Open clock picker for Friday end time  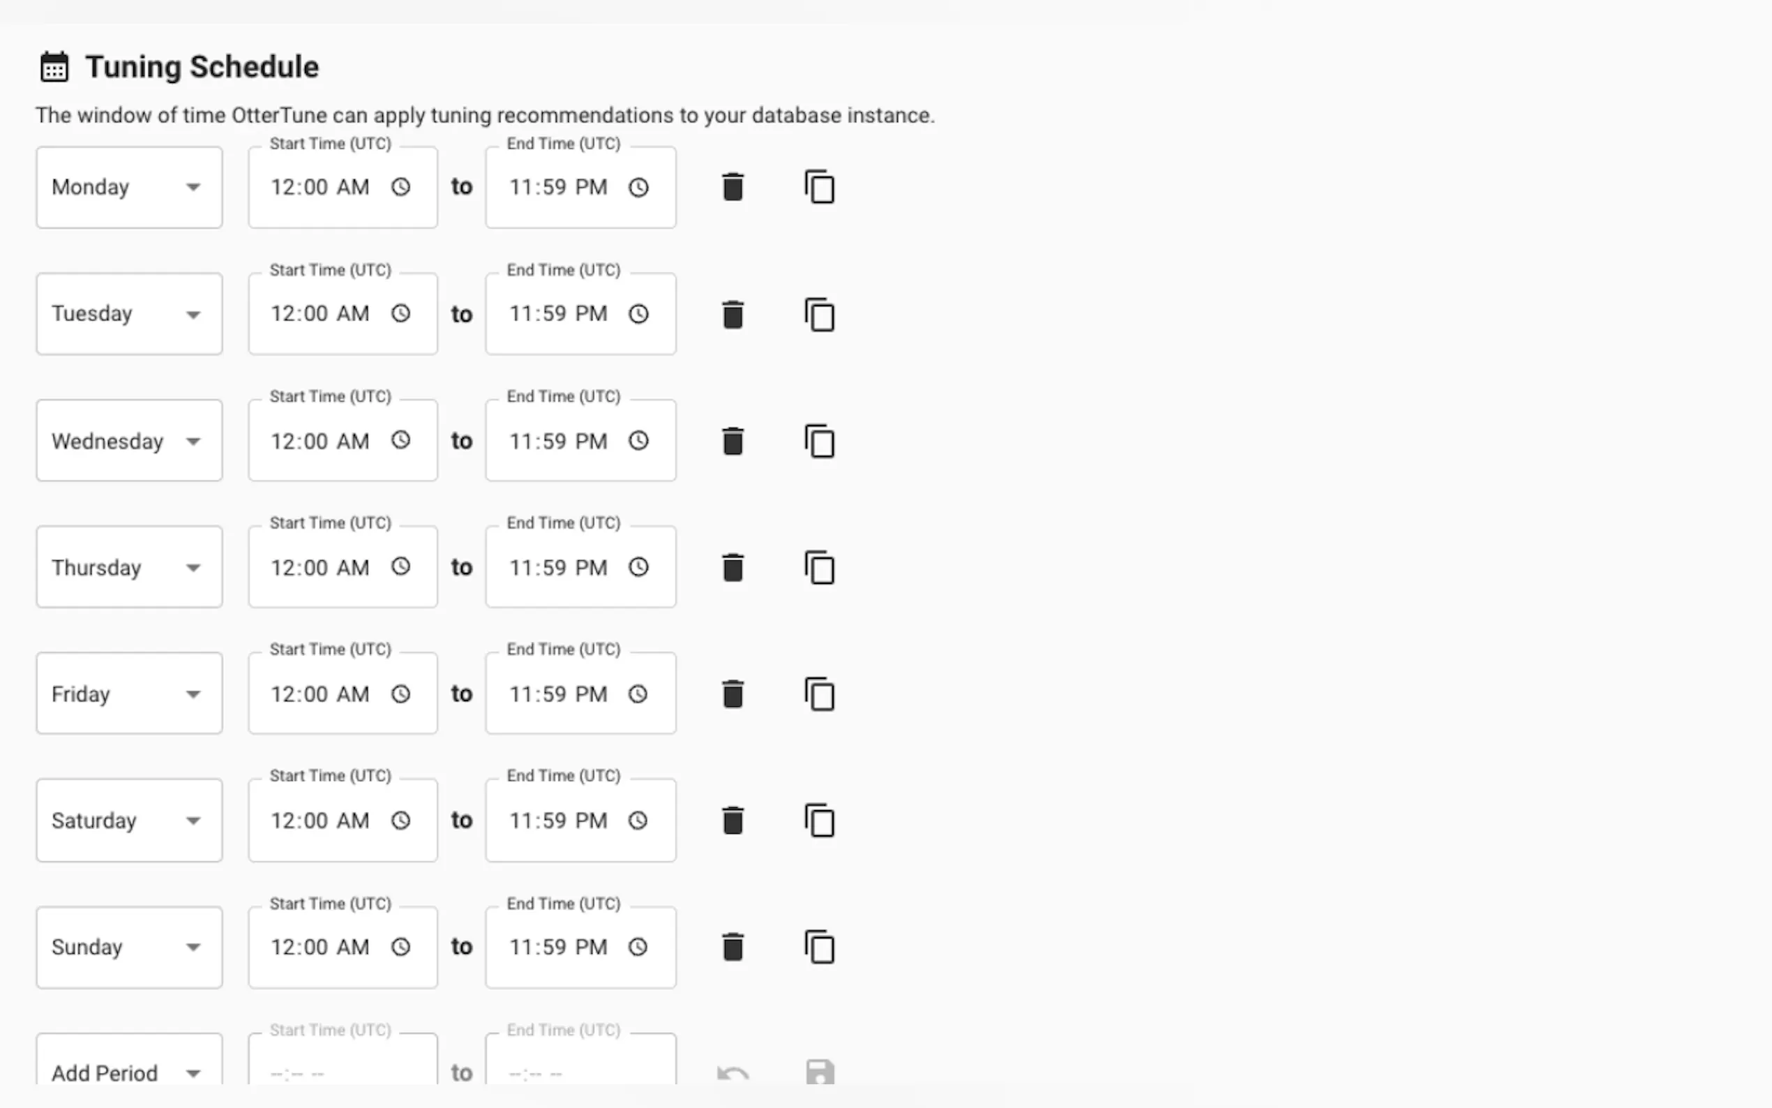[x=638, y=694]
